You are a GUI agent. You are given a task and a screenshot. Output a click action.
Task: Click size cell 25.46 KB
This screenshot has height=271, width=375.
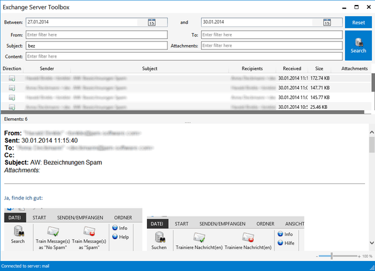[x=319, y=107]
